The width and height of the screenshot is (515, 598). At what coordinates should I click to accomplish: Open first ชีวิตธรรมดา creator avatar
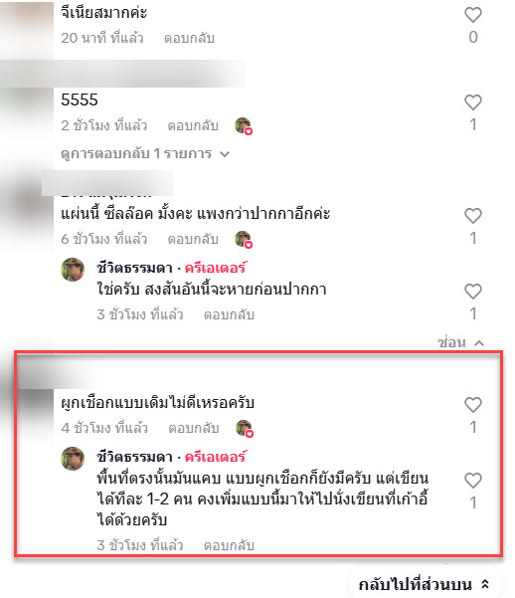point(73,270)
